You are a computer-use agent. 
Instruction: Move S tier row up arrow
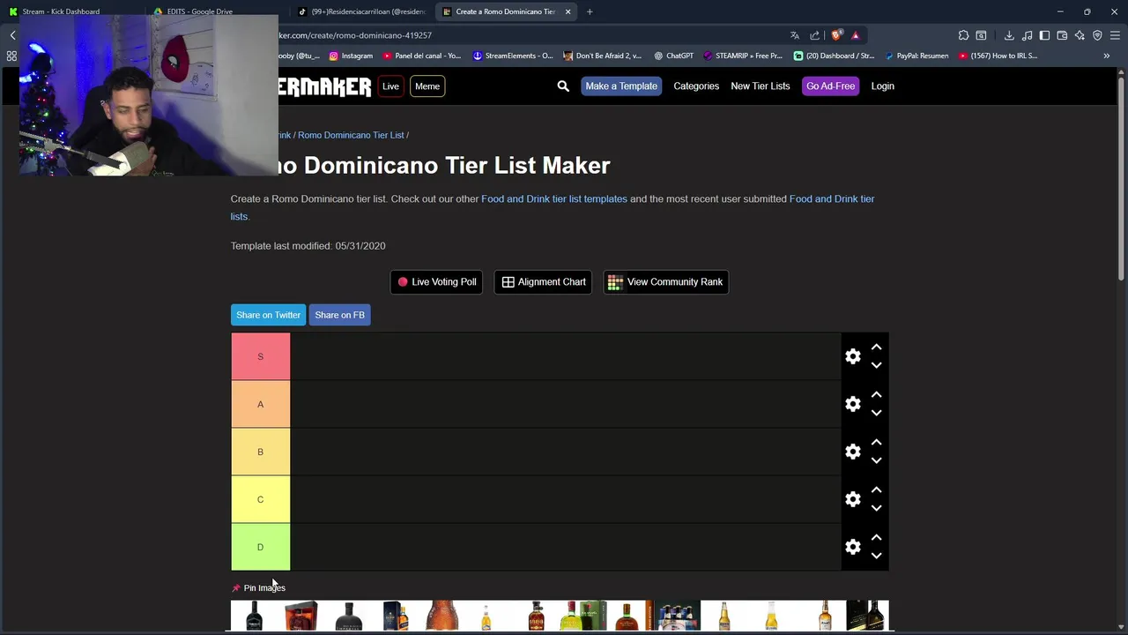(876, 347)
